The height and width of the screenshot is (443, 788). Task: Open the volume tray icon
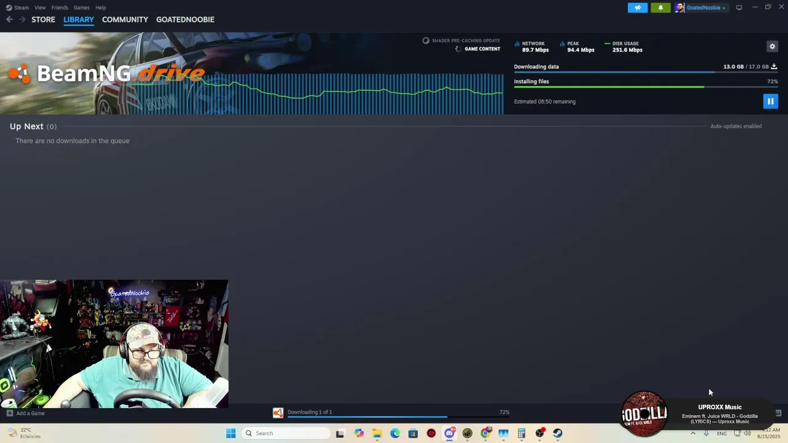pyautogui.click(x=747, y=433)
